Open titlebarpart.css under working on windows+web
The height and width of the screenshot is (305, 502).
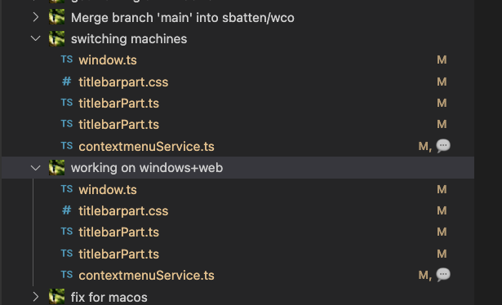tap(123, 211)
